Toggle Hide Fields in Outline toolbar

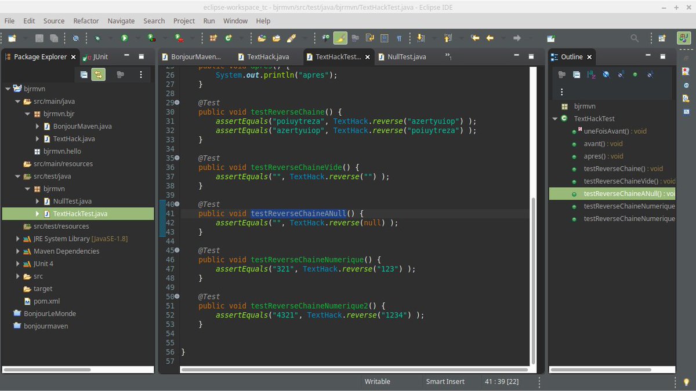606,74
